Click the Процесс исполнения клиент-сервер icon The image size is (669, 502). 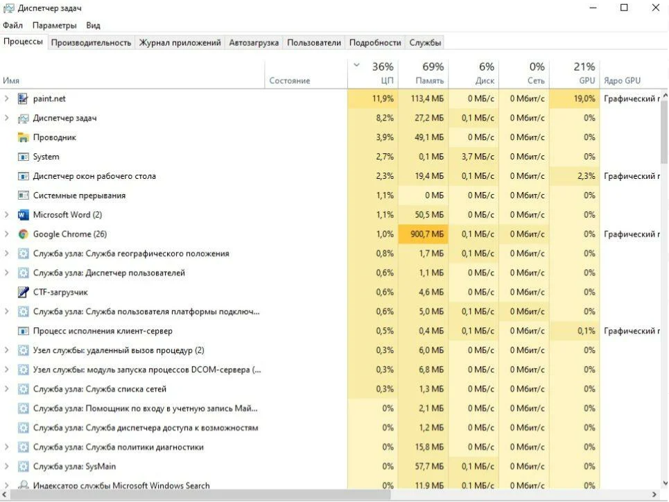[x=23, y=331]
